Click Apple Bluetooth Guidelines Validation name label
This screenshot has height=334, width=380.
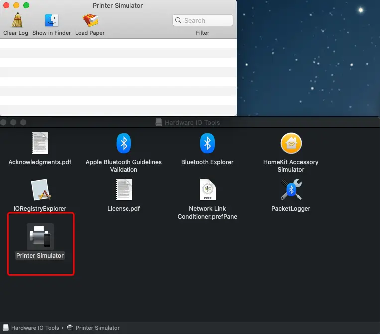[x=124, y=166]
